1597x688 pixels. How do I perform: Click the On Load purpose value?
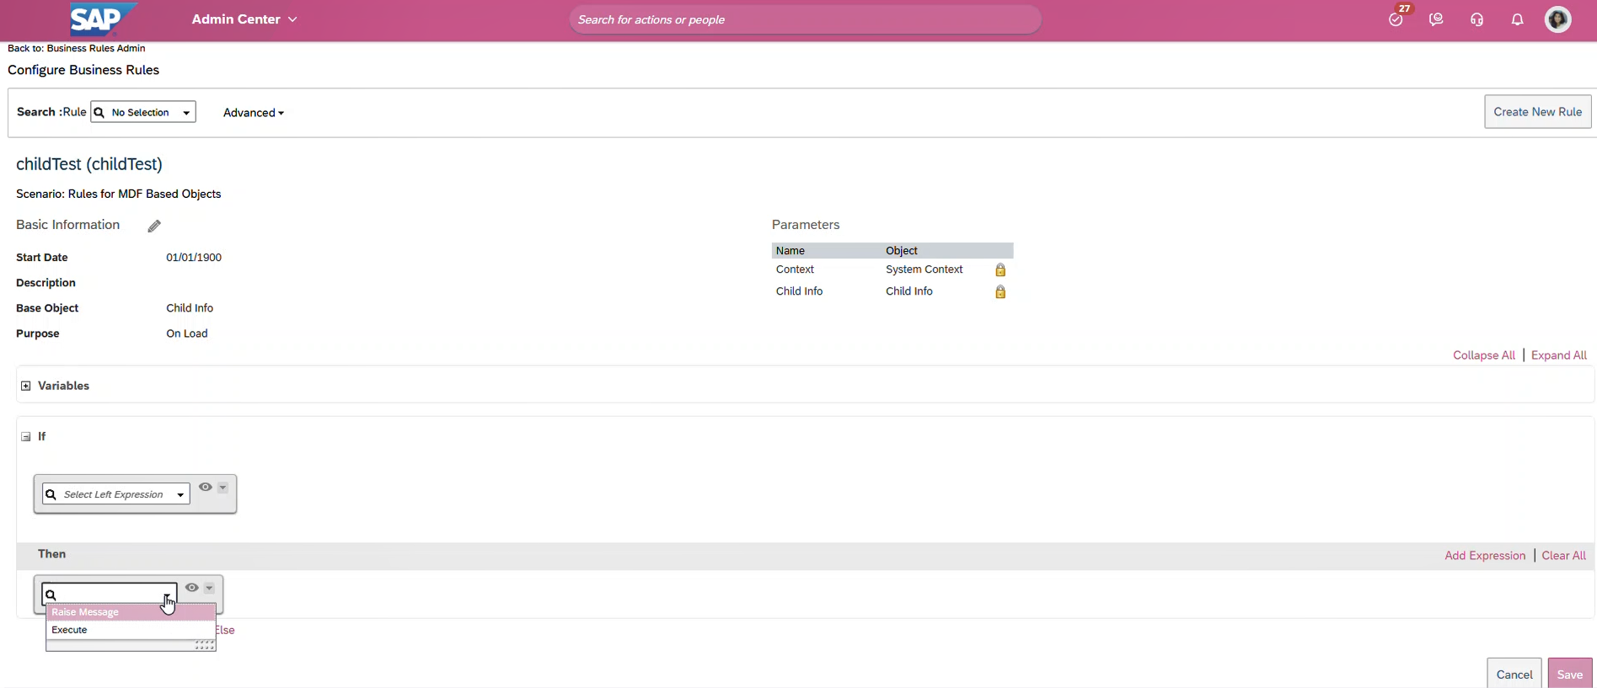[x=187, y=333]
